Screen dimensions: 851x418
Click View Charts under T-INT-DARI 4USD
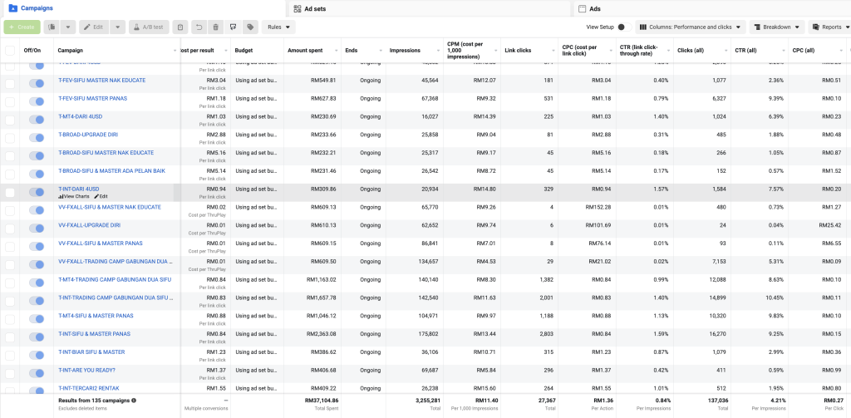(74, 196)
